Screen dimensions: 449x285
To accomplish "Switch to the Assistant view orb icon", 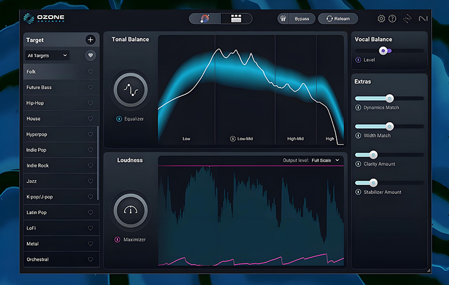I will coord(205,19).
